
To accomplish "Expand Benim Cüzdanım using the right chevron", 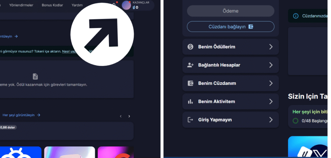I will coord(271,83).
